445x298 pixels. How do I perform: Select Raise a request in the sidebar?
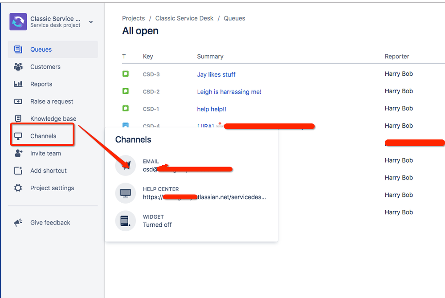(x=53, y=101)
